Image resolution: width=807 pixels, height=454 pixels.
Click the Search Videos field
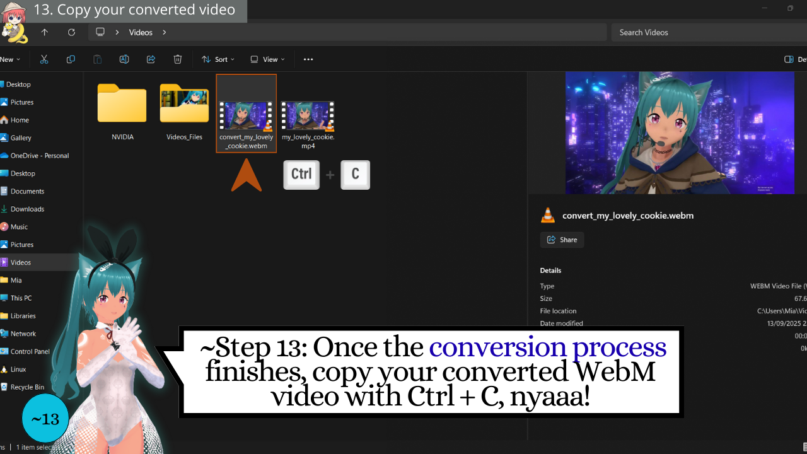coord(709,32)
